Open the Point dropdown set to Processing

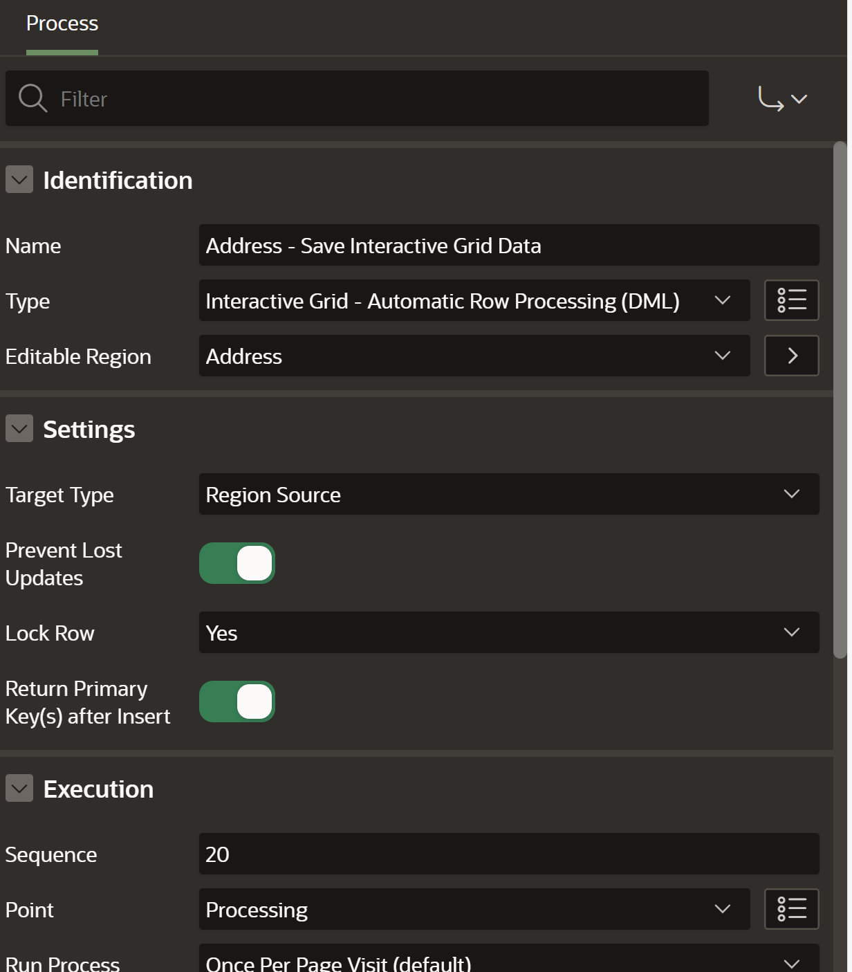point(474,909)
